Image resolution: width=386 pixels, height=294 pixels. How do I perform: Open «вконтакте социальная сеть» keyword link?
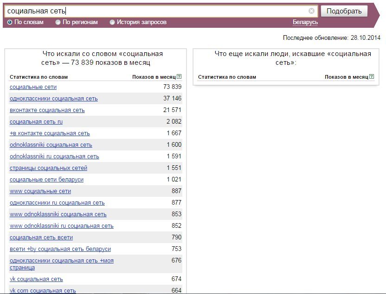(47, 110)
